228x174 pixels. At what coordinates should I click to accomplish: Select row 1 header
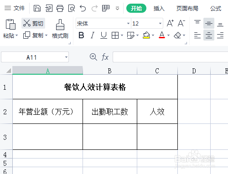(x=6, y=87)
